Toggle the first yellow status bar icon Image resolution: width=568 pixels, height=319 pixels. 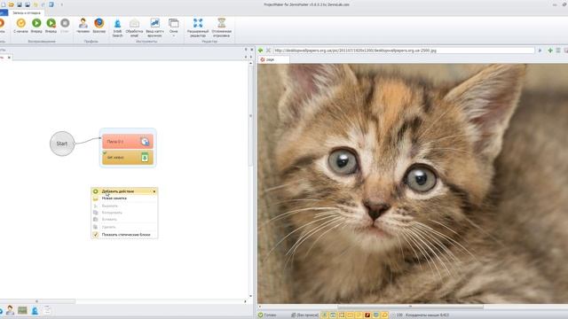(325, 315)
